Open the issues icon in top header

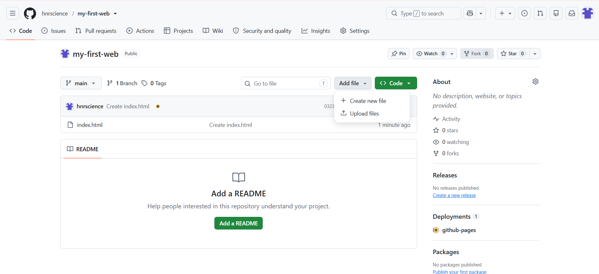click(524, 13)
